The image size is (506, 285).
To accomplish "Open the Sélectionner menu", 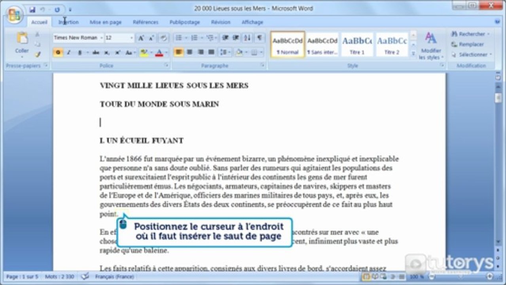I will (472, 55).
